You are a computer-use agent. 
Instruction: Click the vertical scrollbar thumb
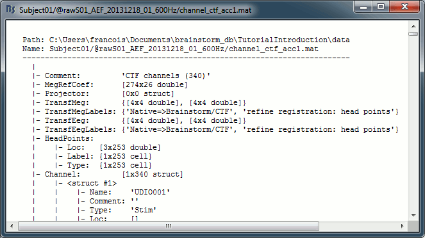[413, 34]
